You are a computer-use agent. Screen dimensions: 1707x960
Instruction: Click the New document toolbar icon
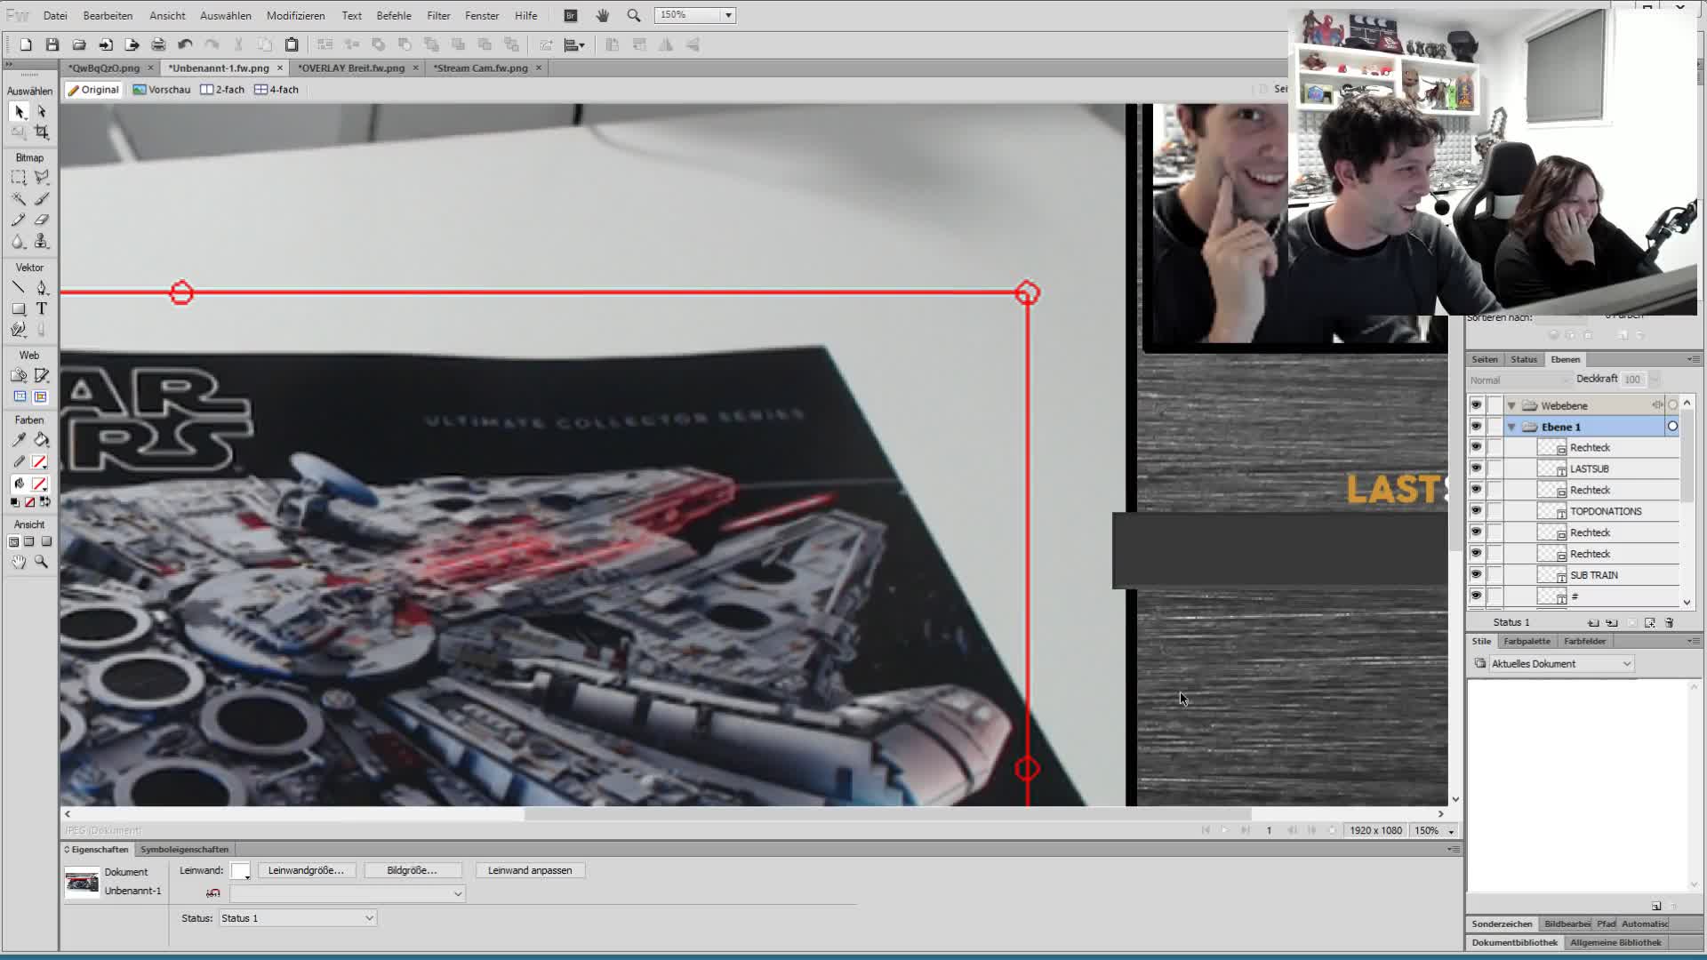click(26, 44)
